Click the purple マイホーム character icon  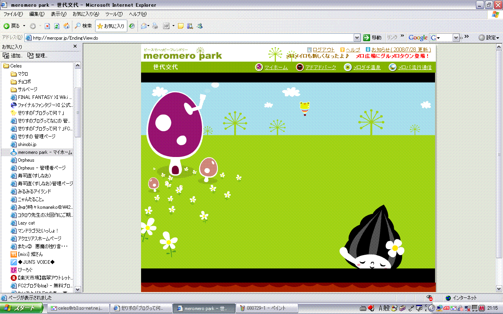pos(259,67)
